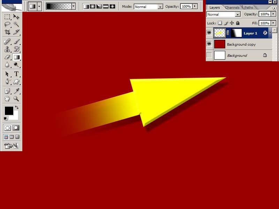This screenshot has height=209, width=279.
Task: Switch to Quick Mask mode
Action: [x=16, y=128]
